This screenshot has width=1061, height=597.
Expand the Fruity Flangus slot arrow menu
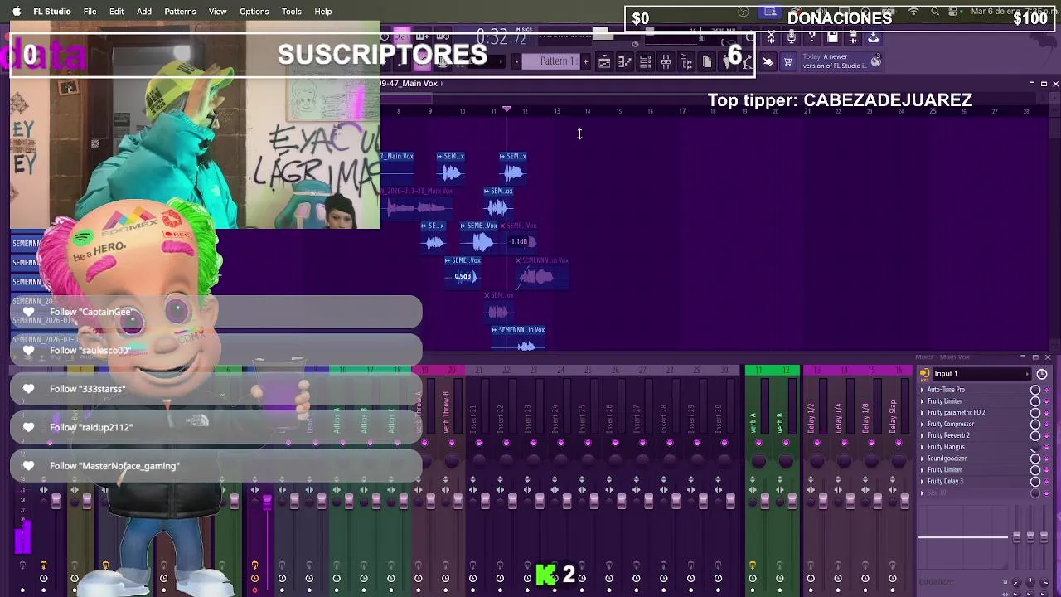[x=922, y=447]
